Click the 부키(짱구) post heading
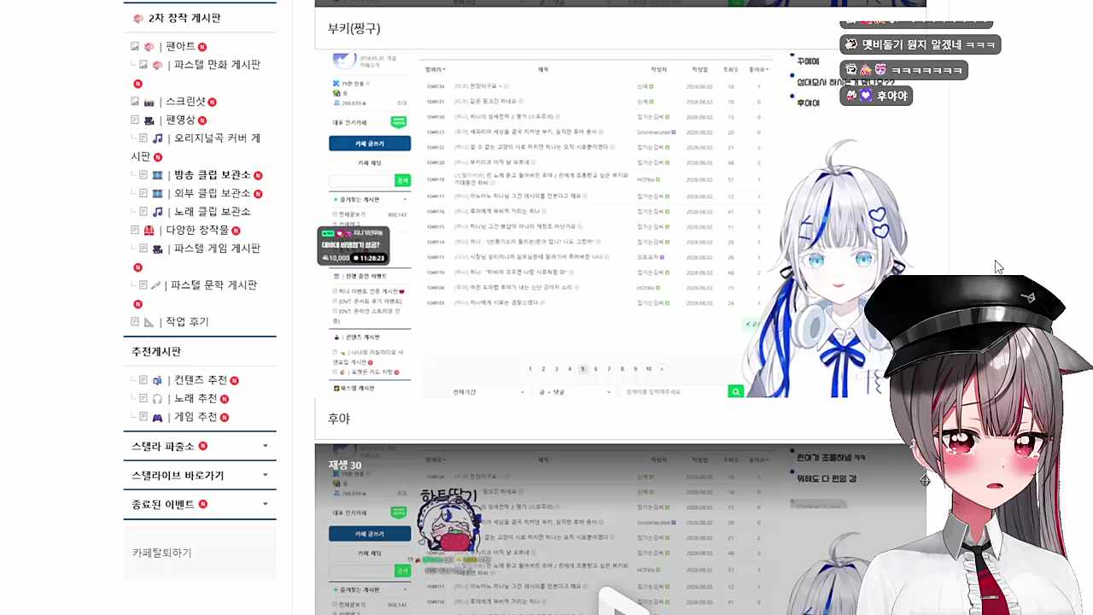1093x615 pixels. pos(354,28)
